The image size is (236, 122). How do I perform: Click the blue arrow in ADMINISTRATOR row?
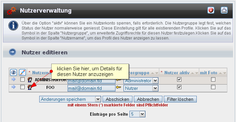pyautogui.click(x=14, y=79)
